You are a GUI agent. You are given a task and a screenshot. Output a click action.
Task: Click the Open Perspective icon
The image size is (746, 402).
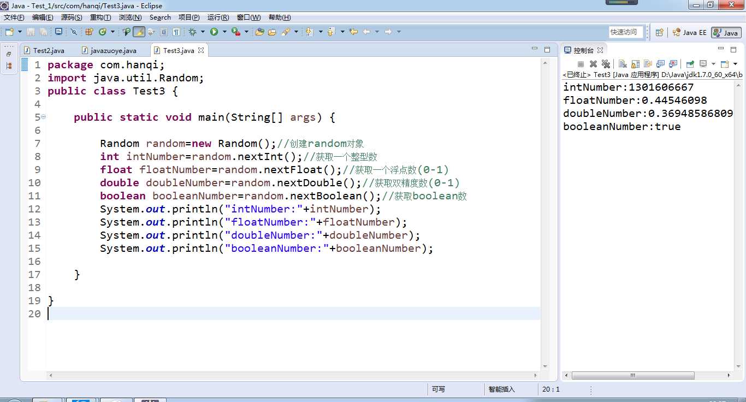659,32
